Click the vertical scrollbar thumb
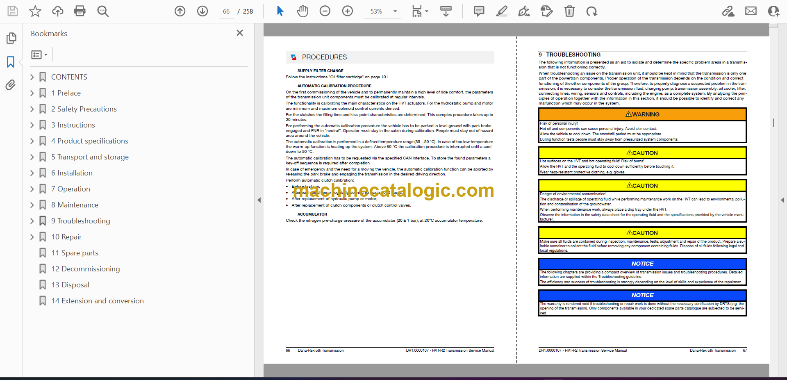 [x=773, y=123]
